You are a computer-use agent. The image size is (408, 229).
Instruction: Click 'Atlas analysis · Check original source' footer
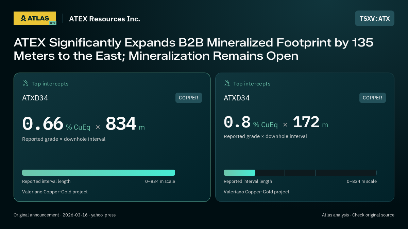pyautogui.click(x=358, y=215)
